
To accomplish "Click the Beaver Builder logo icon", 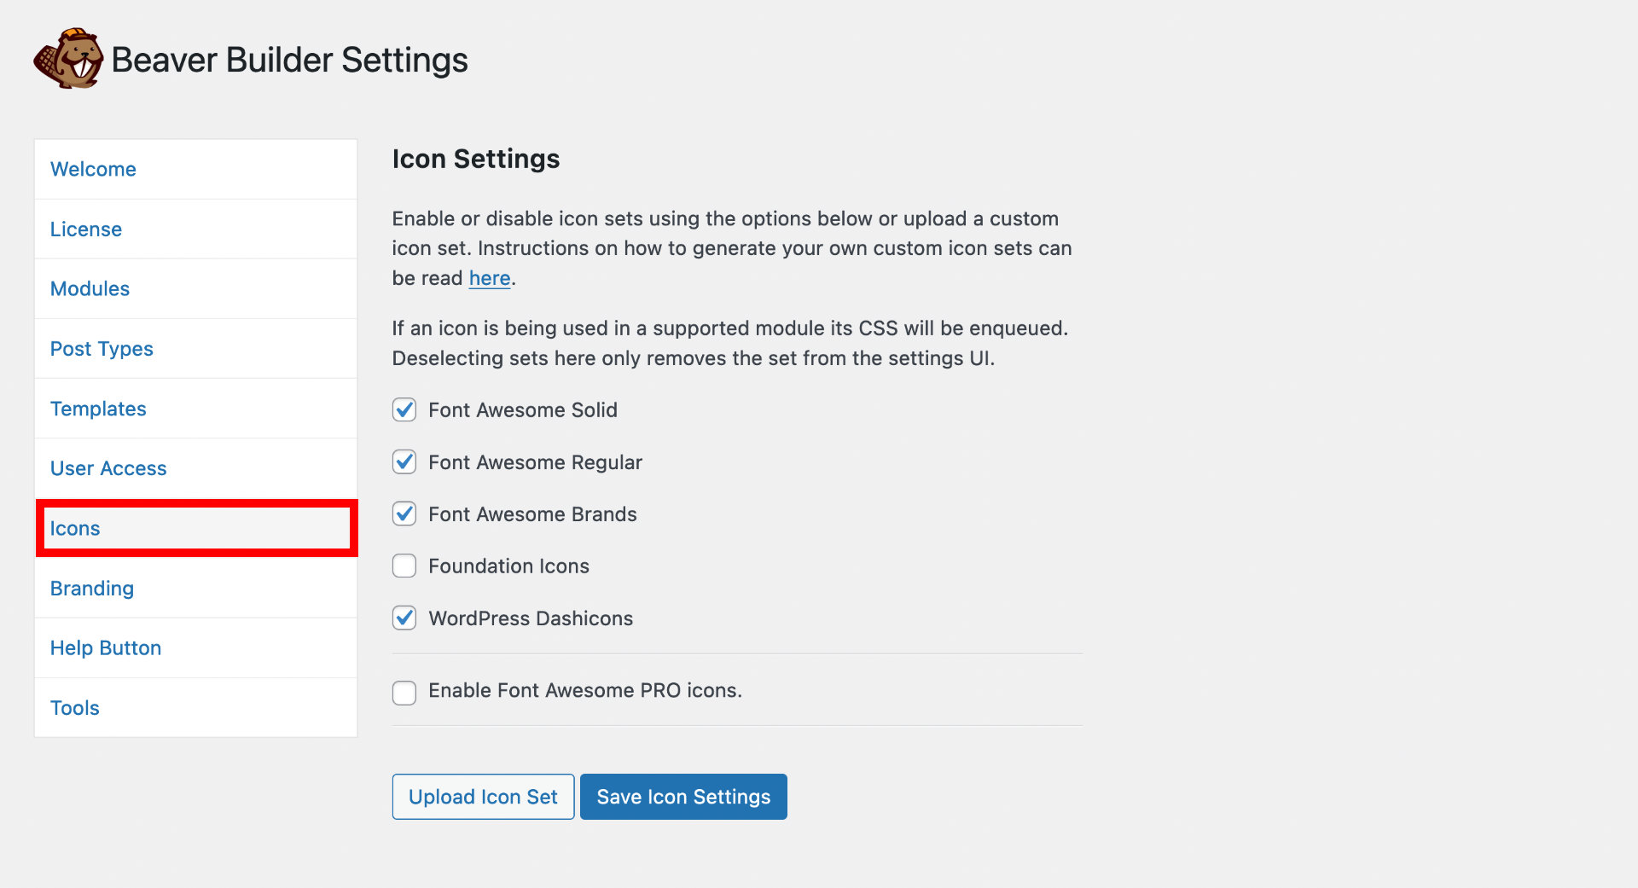I will click(67, 58).
